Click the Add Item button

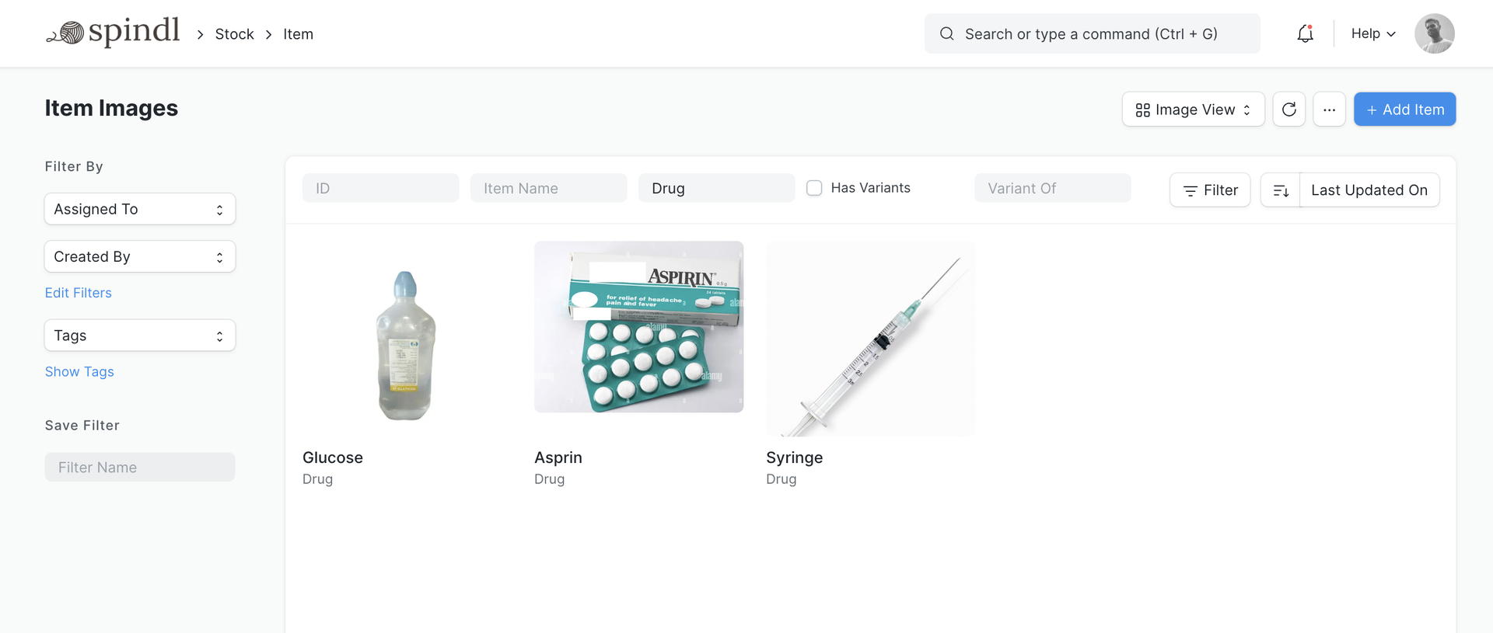[1404, 109]
